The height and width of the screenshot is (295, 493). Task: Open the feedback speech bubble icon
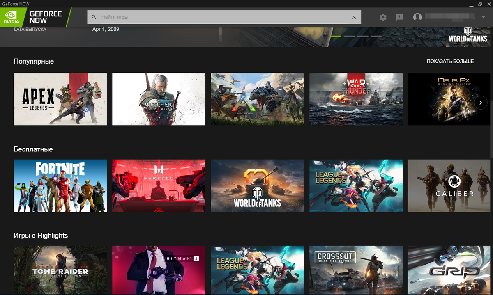point(399,17)
